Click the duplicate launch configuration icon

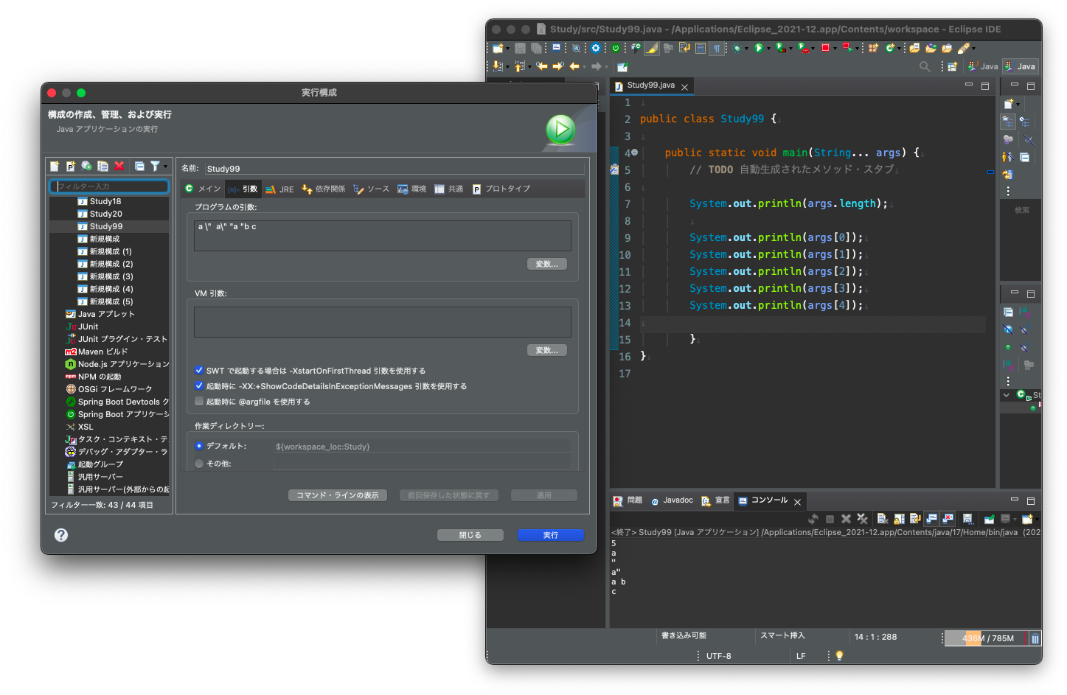(102, 167)
